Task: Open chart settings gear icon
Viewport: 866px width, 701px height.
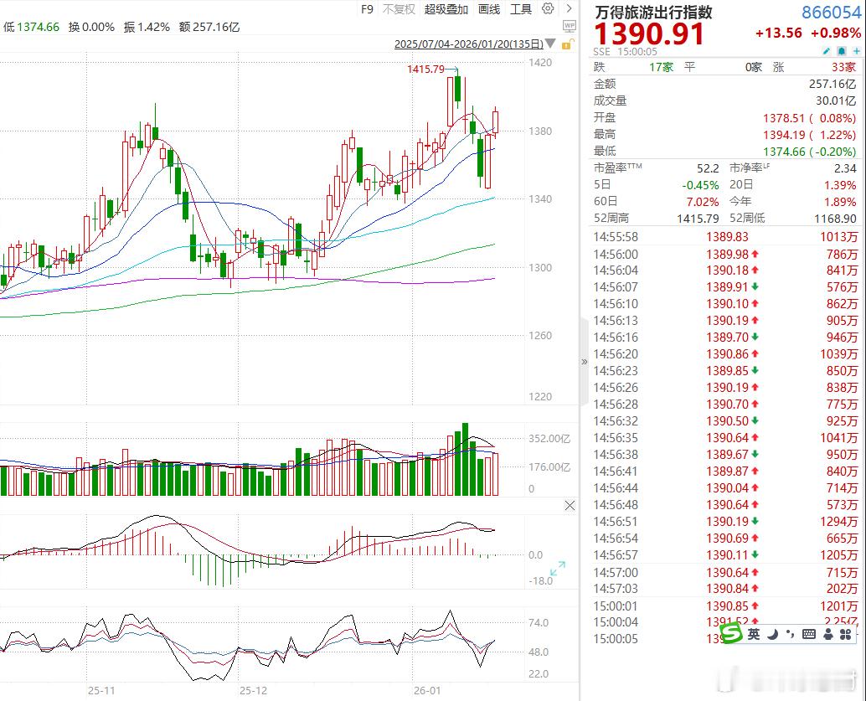Action: 548,8
